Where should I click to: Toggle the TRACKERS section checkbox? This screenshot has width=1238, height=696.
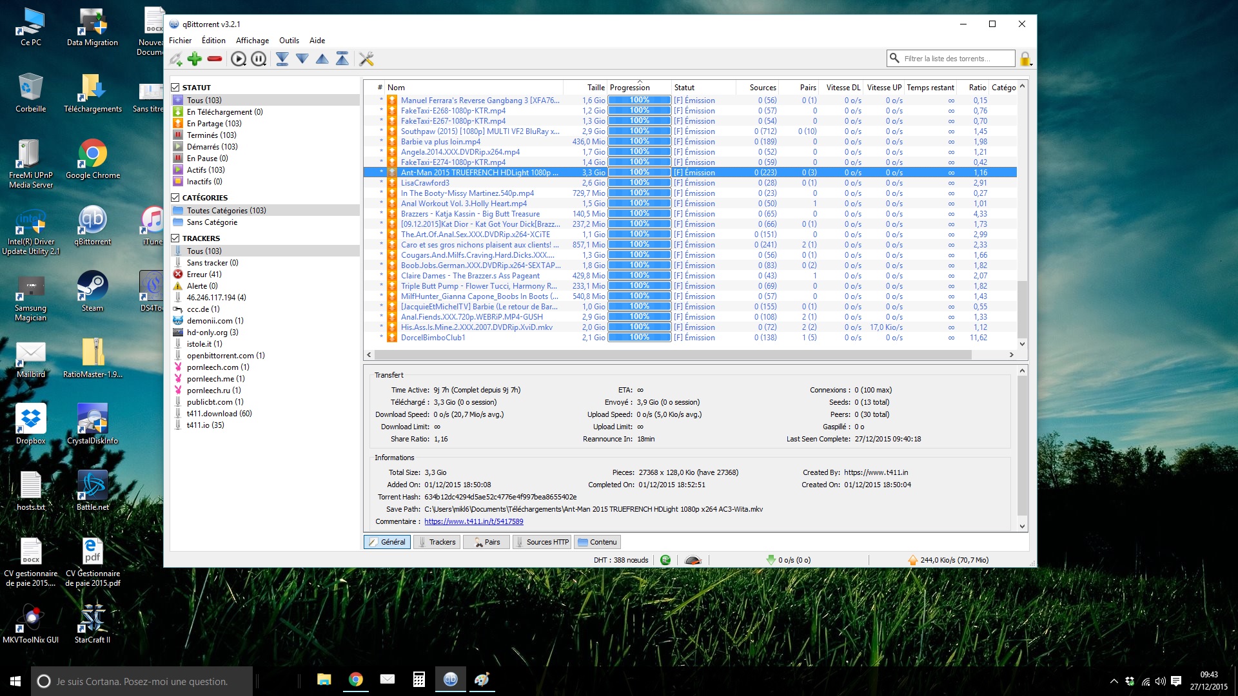click(x=175, y=238)
